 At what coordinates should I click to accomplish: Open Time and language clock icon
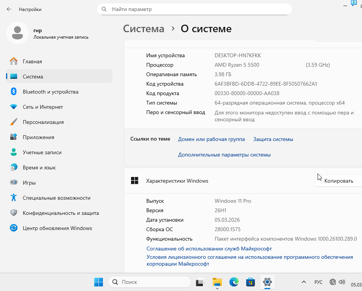point(14,167)
